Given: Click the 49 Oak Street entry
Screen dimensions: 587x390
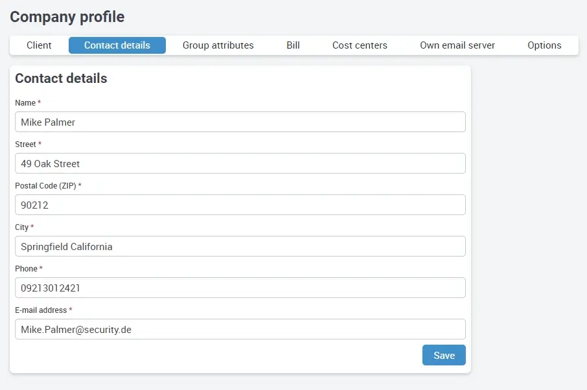Looking at the screenshot, I should coord(51,163).
